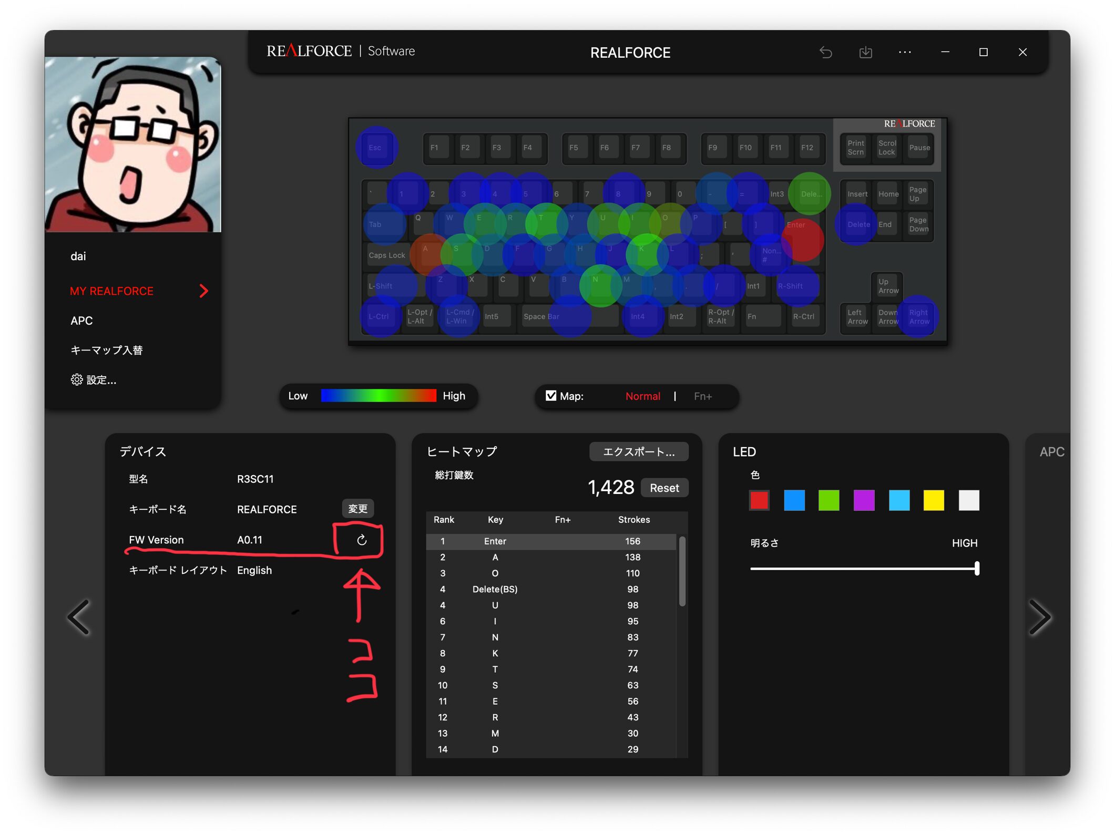Select the green LED color swatch
This screenshot has width=1115, height=835.
click(x=828, y=500)
